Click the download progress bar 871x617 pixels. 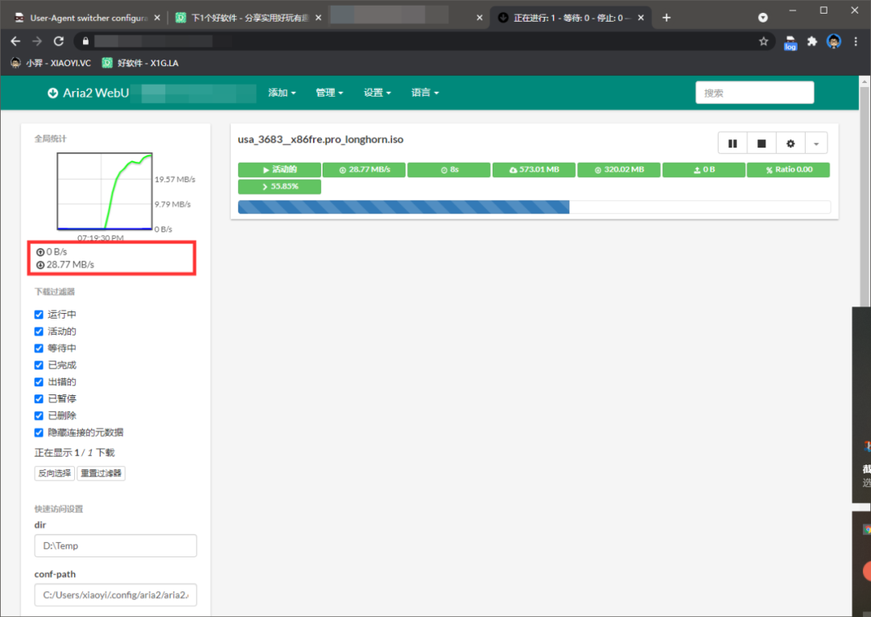coord(534,207)
